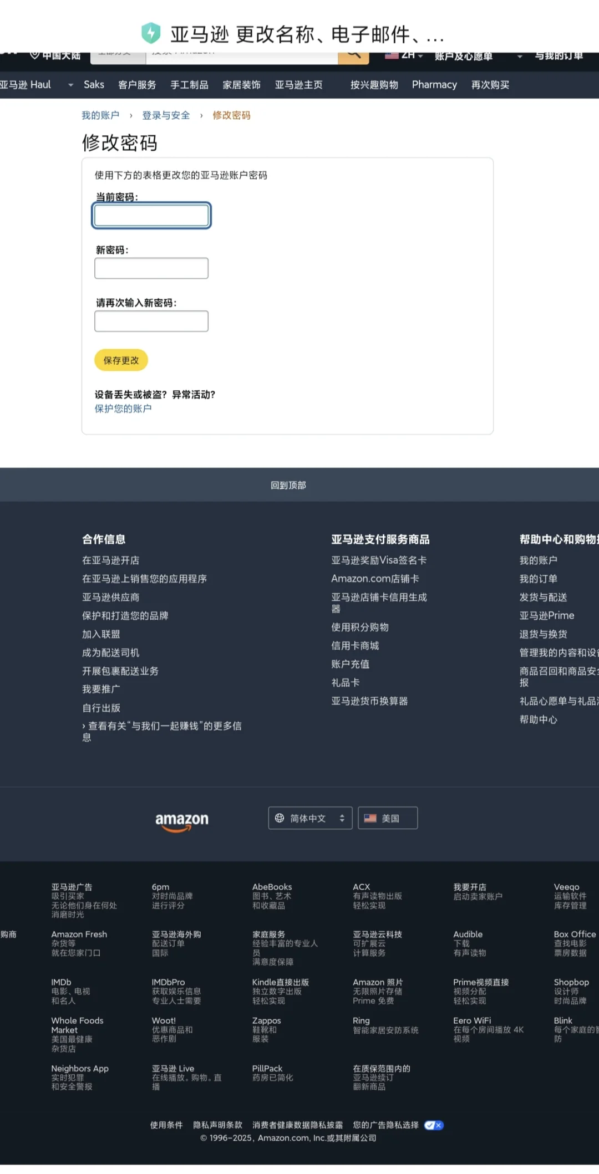Open 自行出版 footer link
The image size is (599, 1174).
point(101,708)
